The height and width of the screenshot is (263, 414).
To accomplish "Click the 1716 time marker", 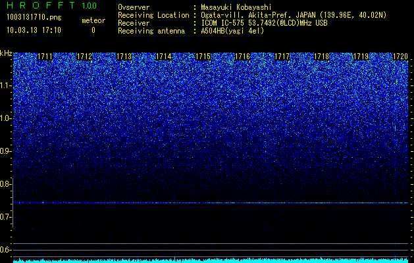I will click(242, 57).
